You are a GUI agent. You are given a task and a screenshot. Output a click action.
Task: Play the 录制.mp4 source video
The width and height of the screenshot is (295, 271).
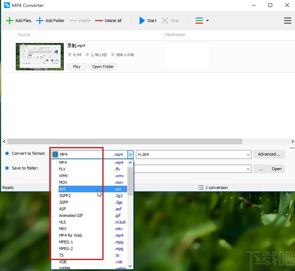[77, 67]
